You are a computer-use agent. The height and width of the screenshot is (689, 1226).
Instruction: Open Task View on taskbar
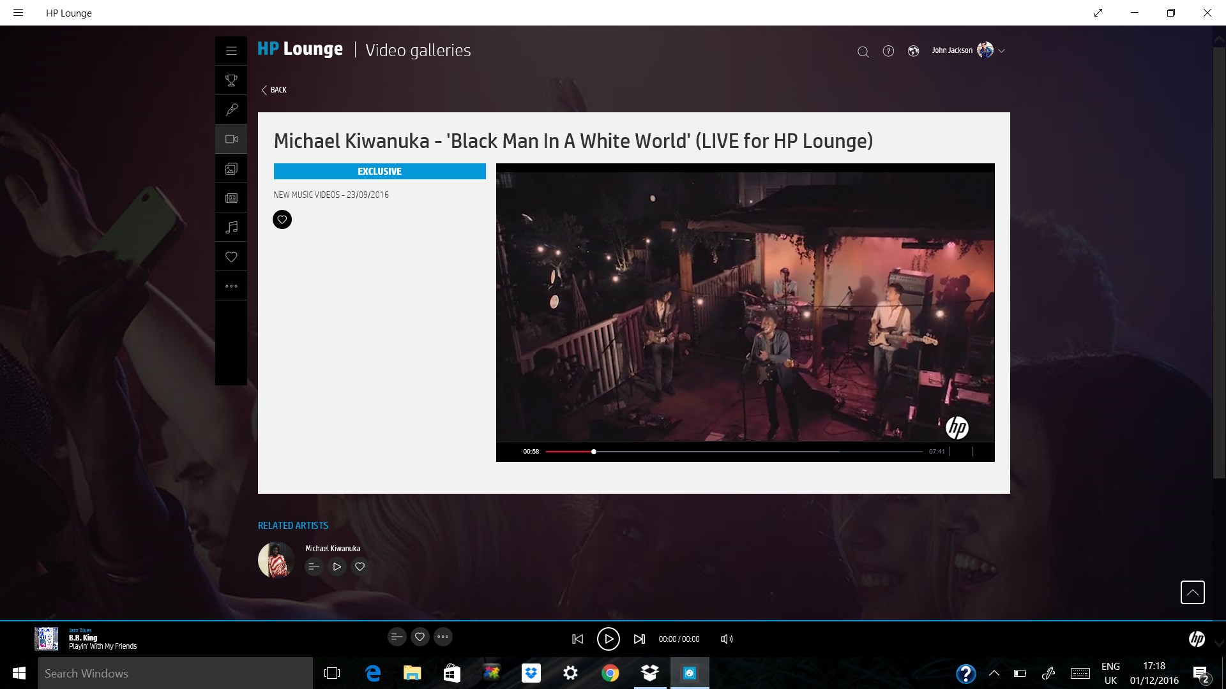click(x=332, y=673)
